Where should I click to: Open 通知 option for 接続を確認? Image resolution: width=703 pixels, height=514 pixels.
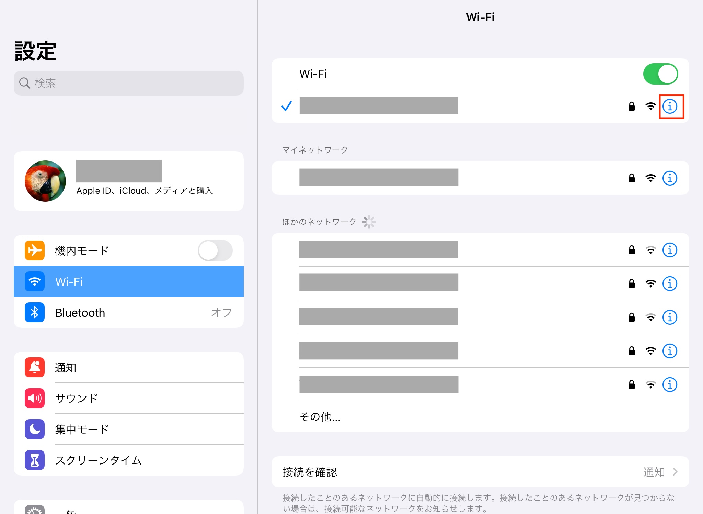654,472
